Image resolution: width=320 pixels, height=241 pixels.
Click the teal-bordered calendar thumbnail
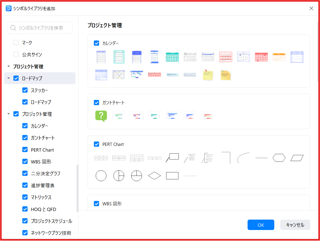[x=119, y=57]
